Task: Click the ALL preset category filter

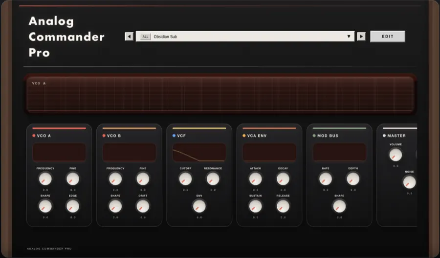Action: (x=145, y=37)
